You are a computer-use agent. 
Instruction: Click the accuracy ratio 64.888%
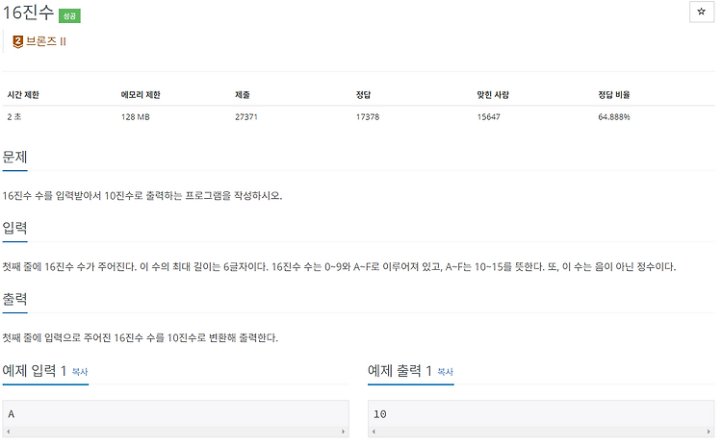614,116
